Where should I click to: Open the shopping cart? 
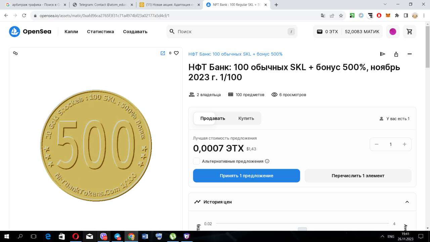409,32
